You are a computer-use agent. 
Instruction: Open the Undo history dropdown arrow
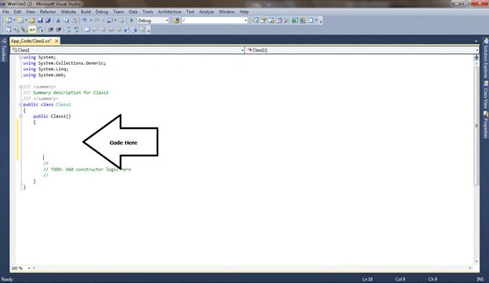(90, 20)
